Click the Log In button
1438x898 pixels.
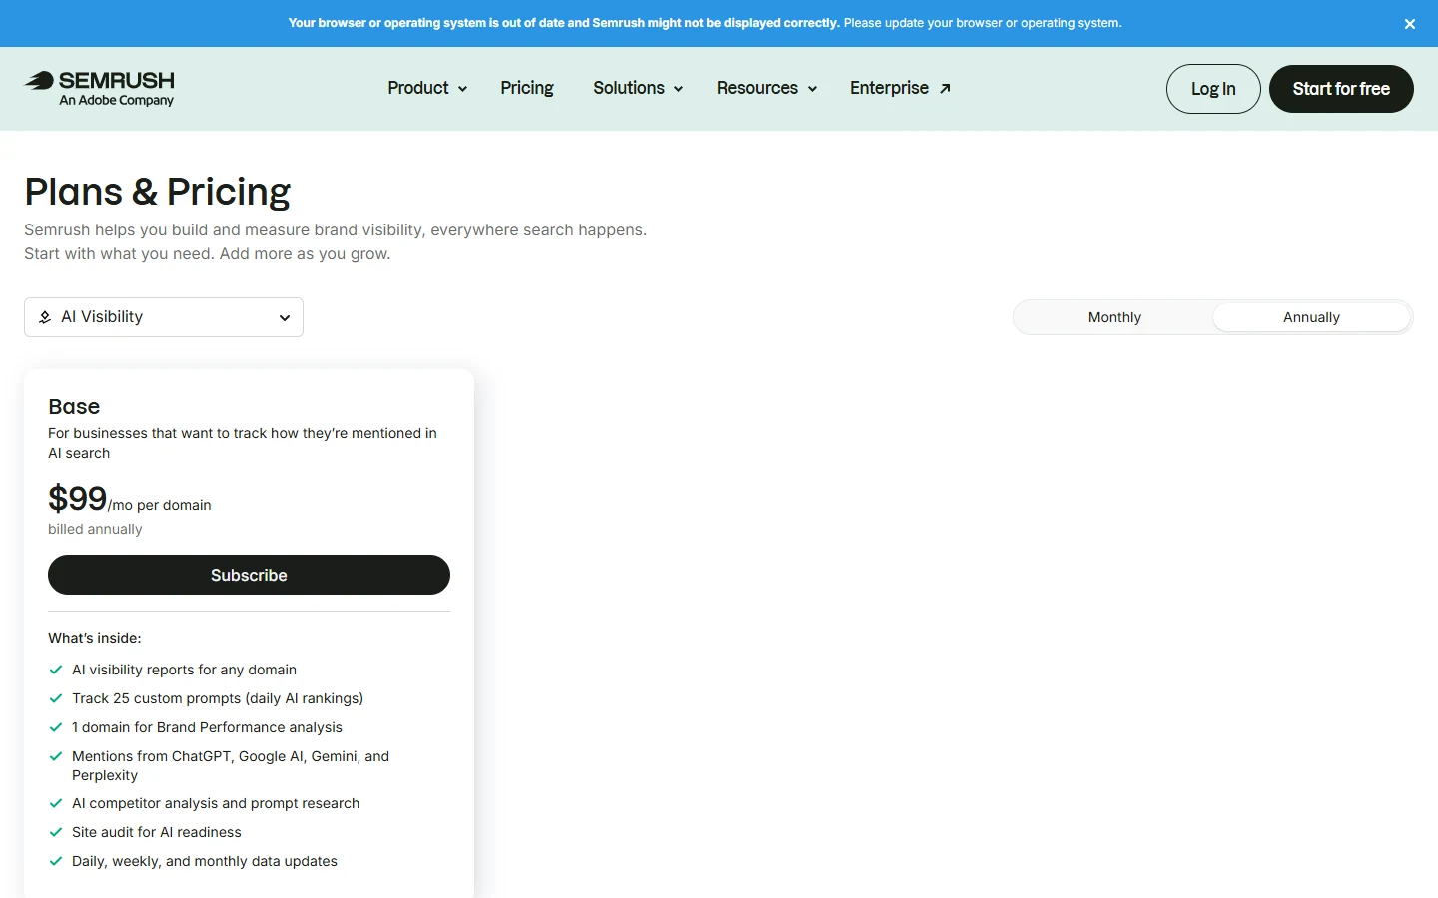[1213, 89]
